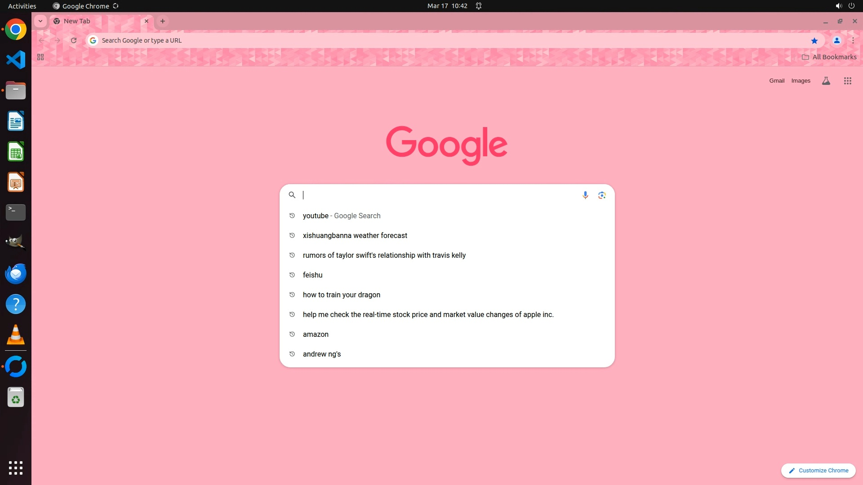This screenshot has width=863, height=485.
Task: Open the Chrome three-dot menu
Action: [853, 40]
